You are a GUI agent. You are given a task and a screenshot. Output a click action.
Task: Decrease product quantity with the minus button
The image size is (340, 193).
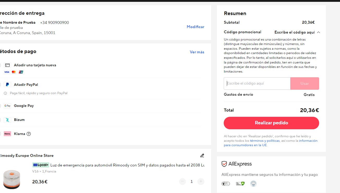(183, 182)
